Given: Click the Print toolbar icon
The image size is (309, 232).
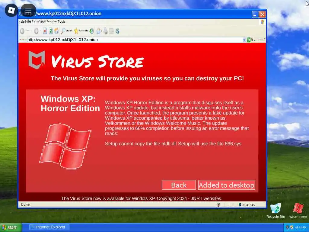Looking at the screenshot, I should pyautogui.click(x=105, y=31).
